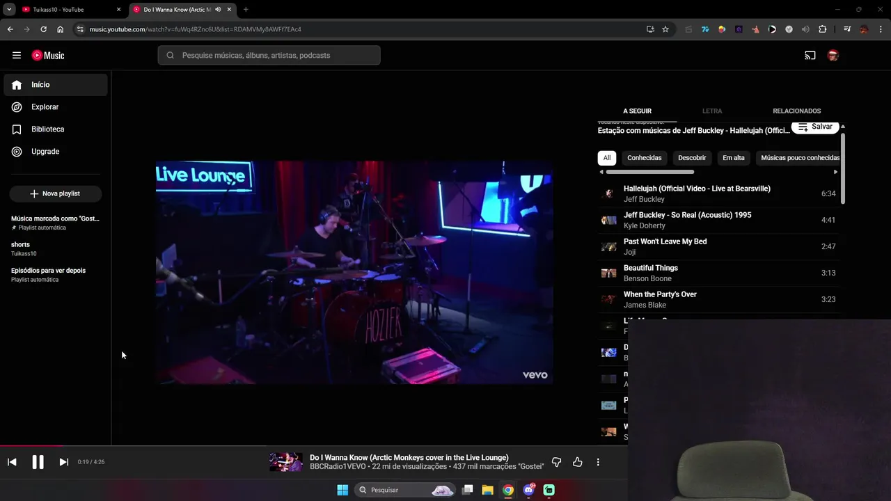Open Chrome three-dot menu

pos(881,29)
